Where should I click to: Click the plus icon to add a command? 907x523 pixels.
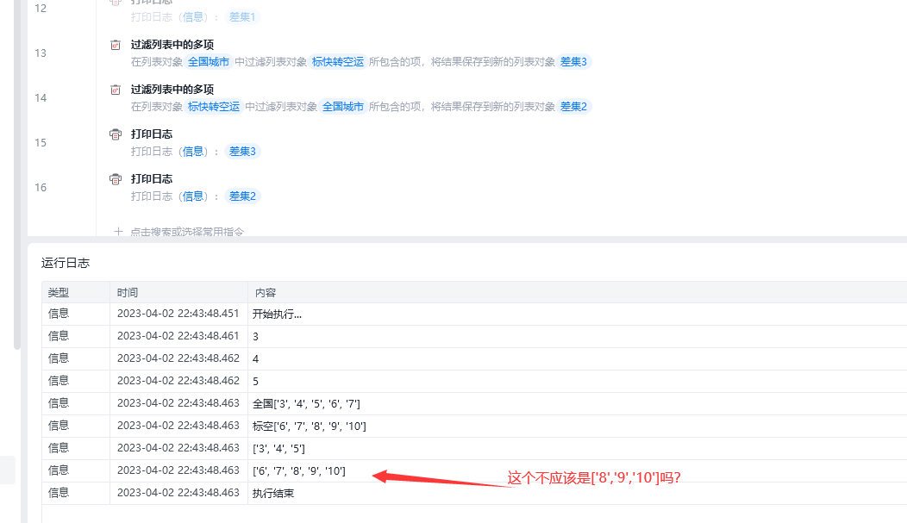click(119, 231)
